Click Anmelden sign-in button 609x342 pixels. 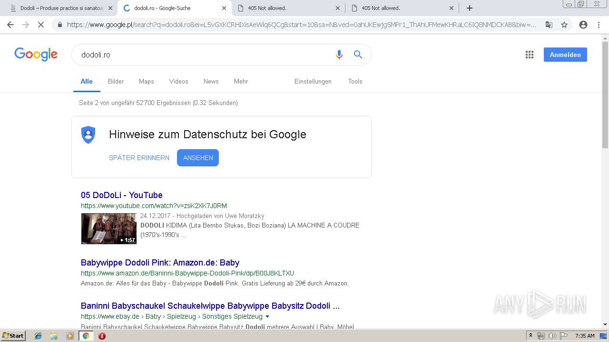(x=565, y=55)
